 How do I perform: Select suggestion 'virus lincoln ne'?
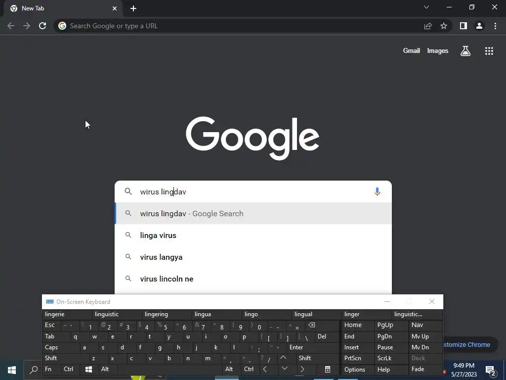(x=253, y=279)
